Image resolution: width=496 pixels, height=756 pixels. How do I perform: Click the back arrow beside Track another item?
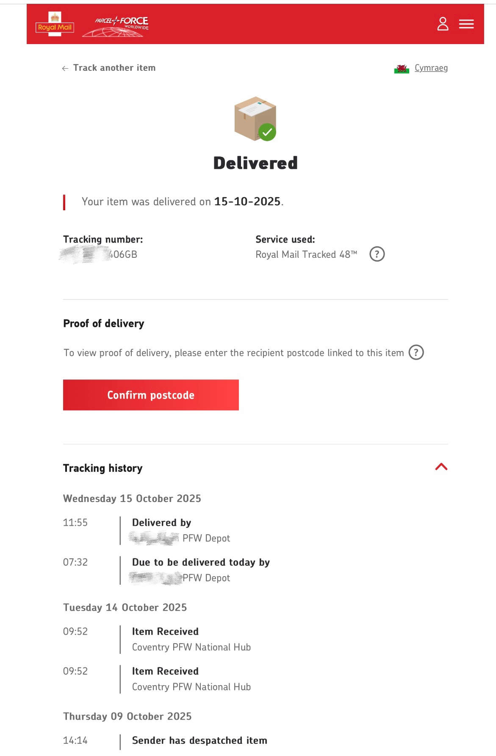coord(65,68)
